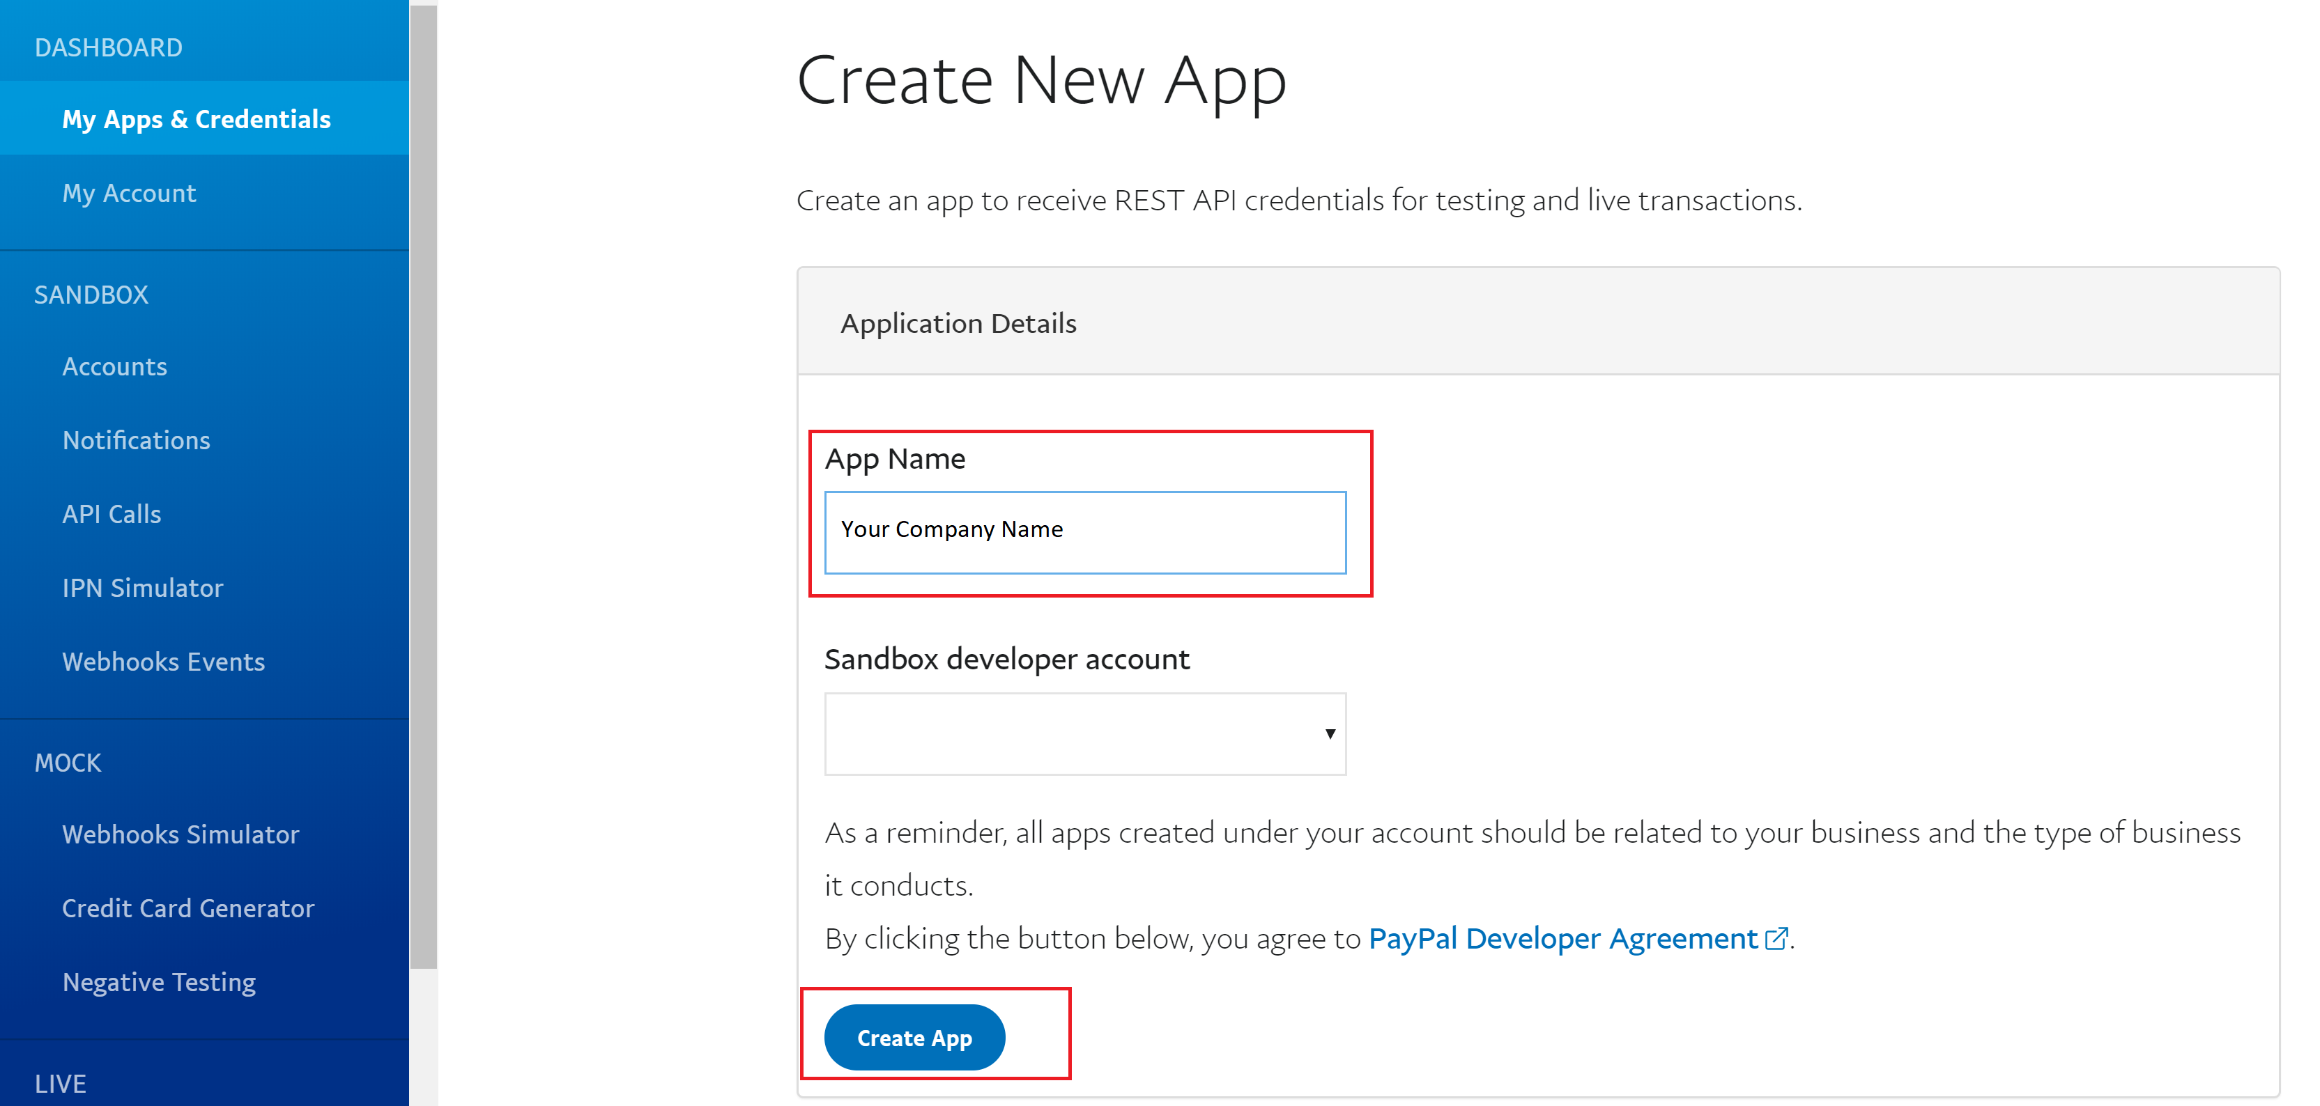The height and width of the screenshot is (1106, 2320).
Task: Go to My Account in sidebar
Action: click(129, 193)
